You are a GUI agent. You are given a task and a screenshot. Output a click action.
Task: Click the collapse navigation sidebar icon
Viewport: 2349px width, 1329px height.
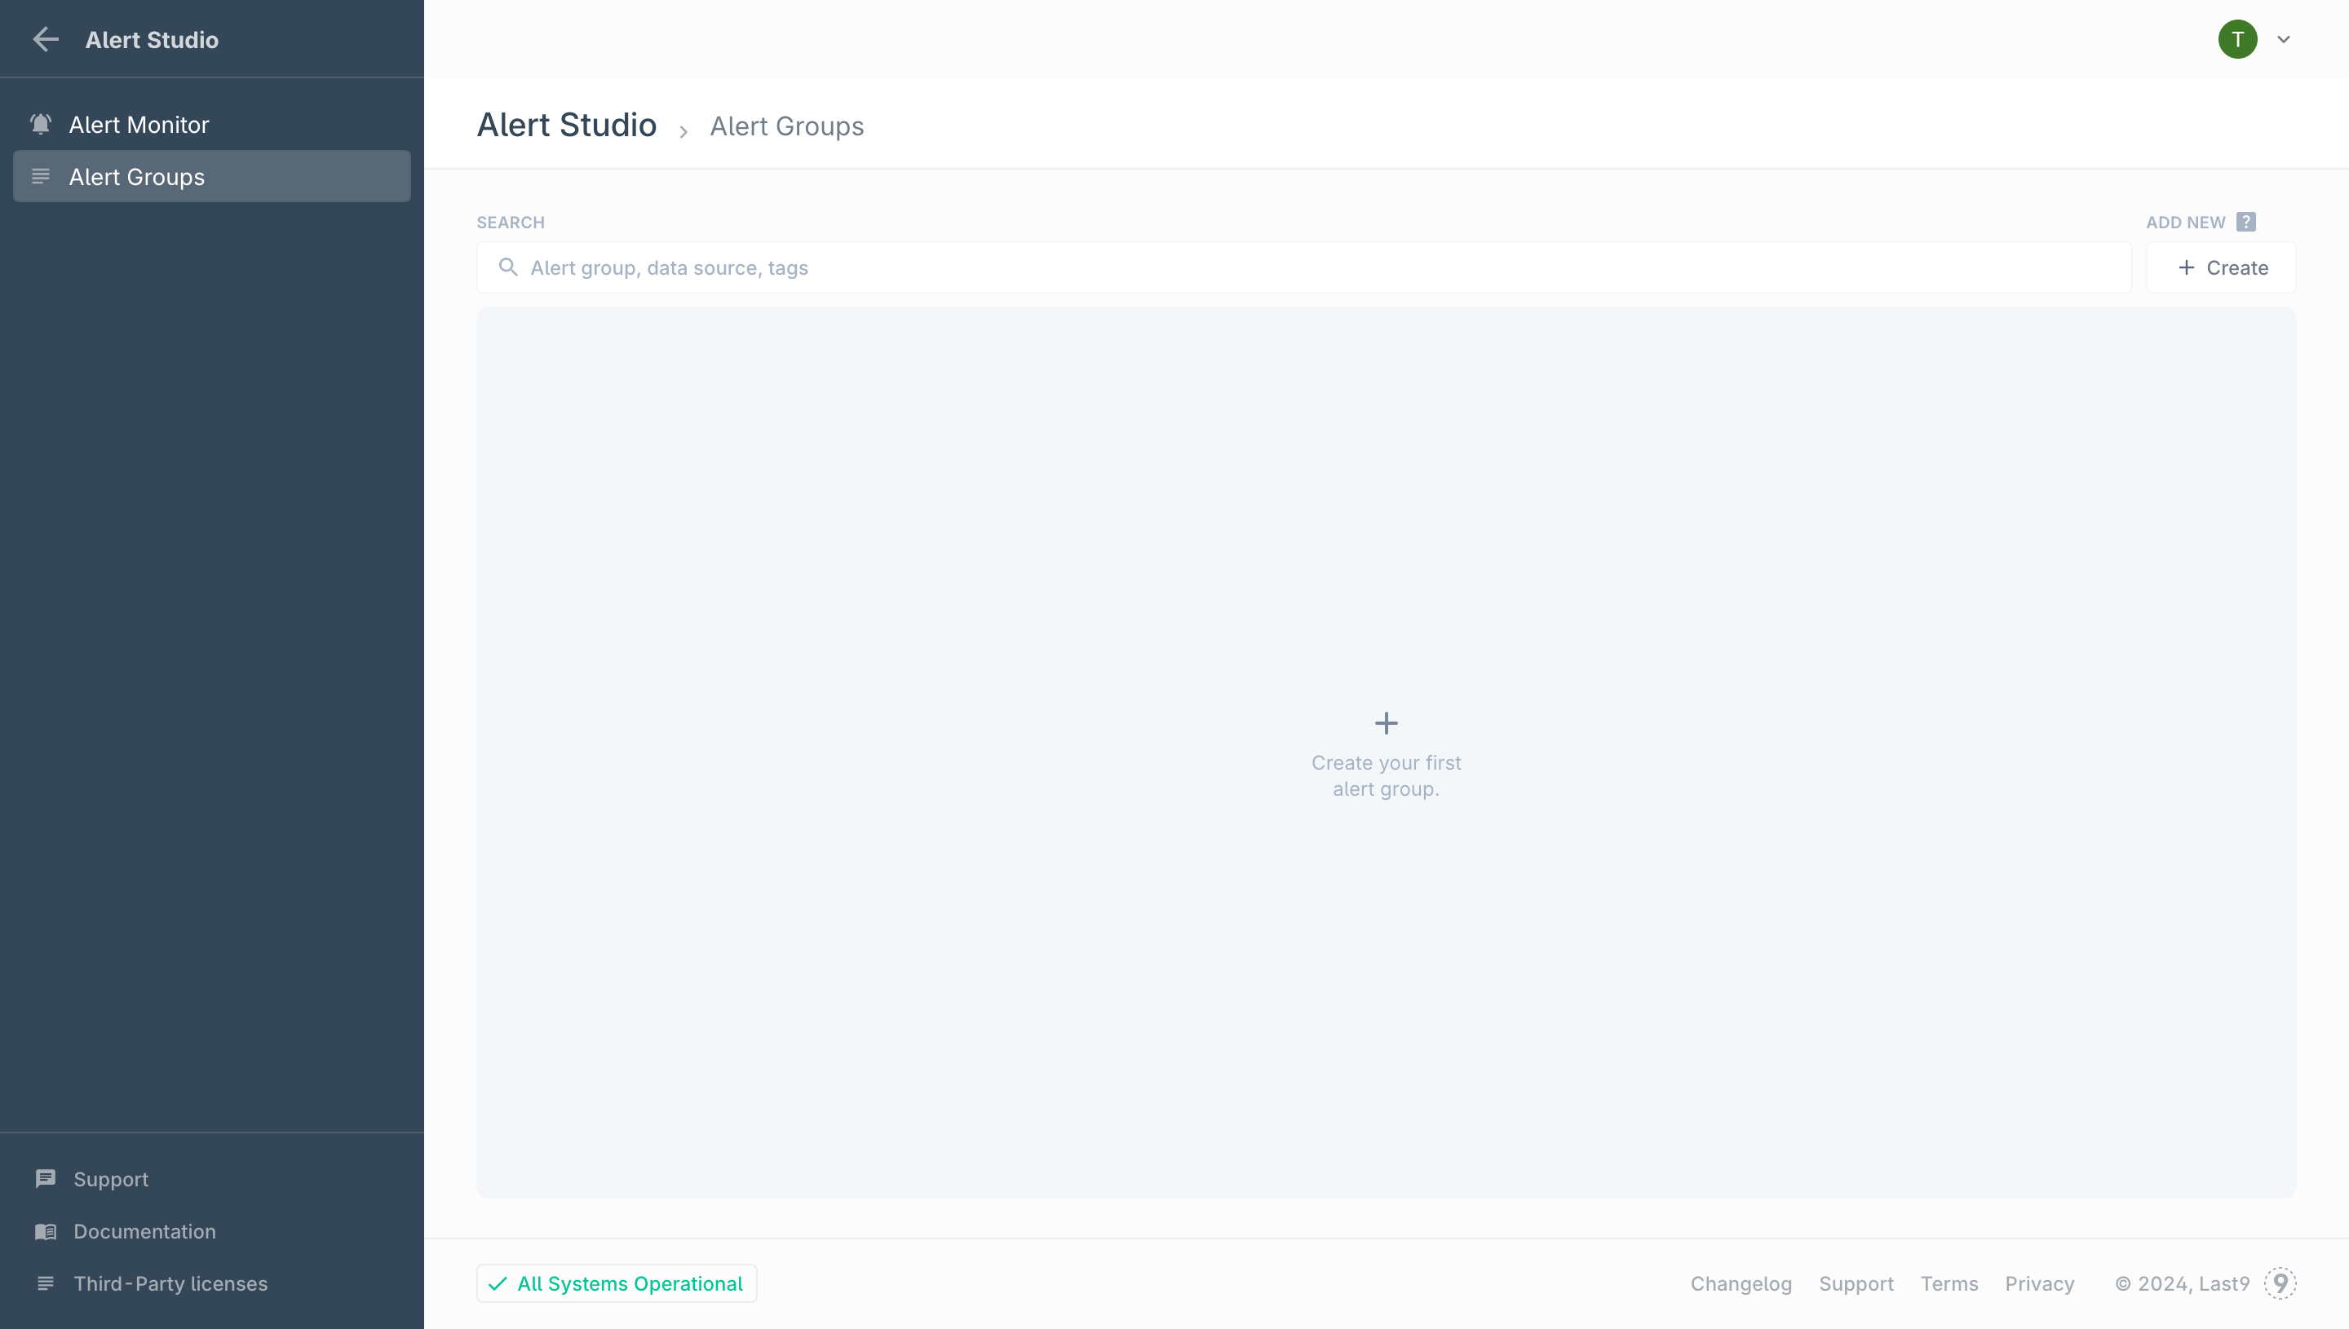43,38
